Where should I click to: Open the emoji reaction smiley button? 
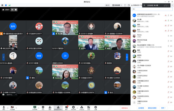click(x=3, y=95)
